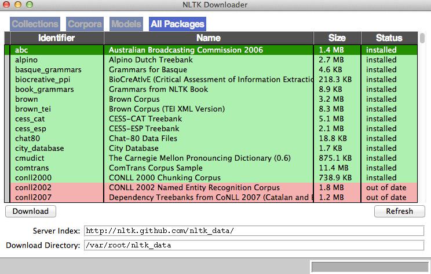Click 'Chat-80 Data Files' name

coord(143,139)
